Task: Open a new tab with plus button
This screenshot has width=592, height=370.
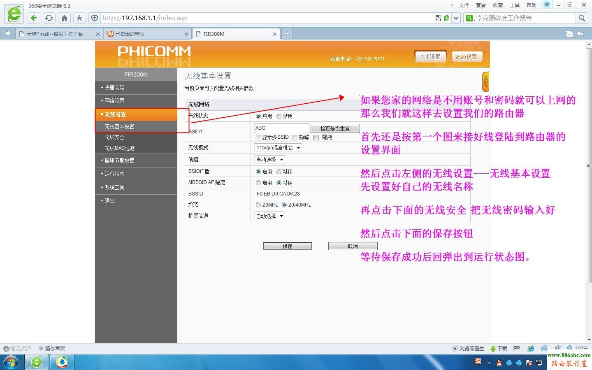Action: coord(287,34)
